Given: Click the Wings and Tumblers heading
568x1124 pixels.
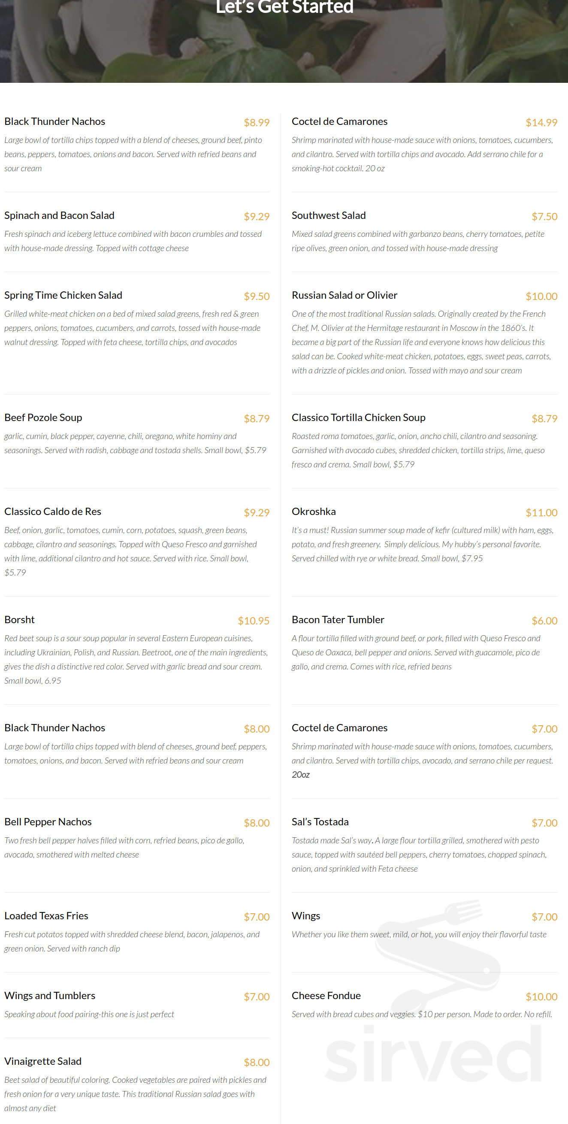Looking at the screenshot, I should tap(50, 995).
